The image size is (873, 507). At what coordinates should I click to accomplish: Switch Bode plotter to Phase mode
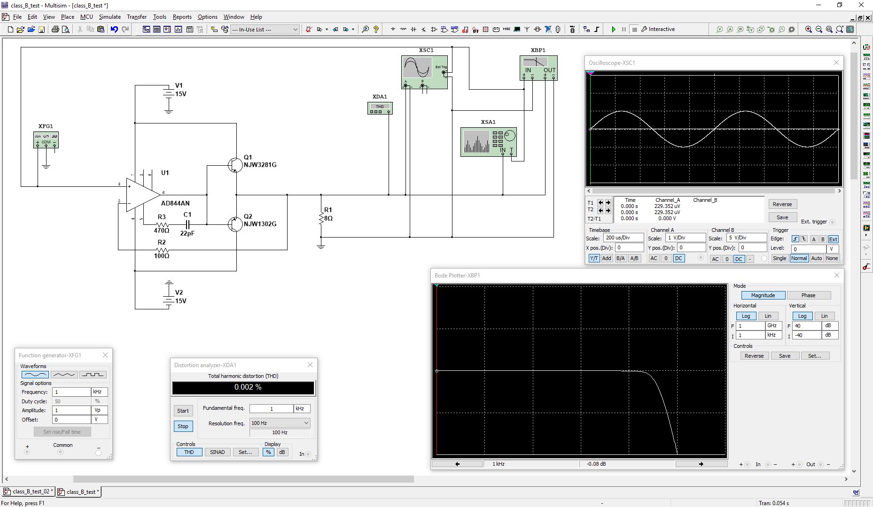pyautogui.click(x=808, y=295)
